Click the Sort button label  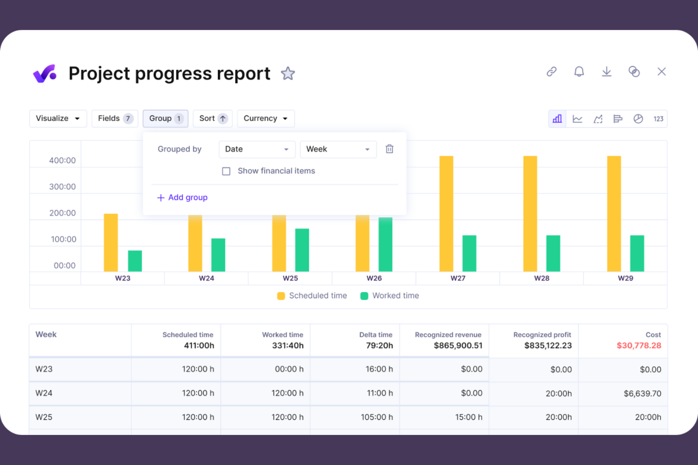point(207,119)
